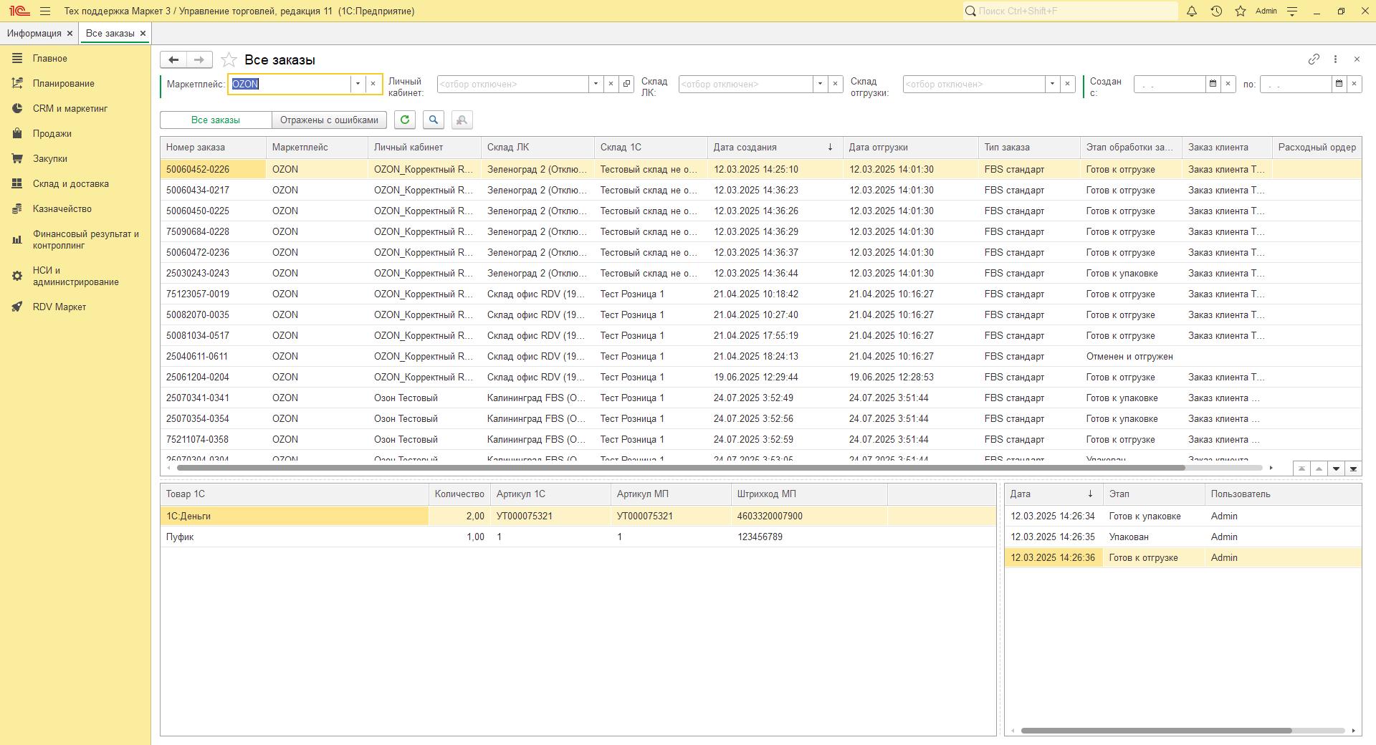The image size is (1376, 745).
Task: Switch to the Информация tab
Action: coord(34,34)
